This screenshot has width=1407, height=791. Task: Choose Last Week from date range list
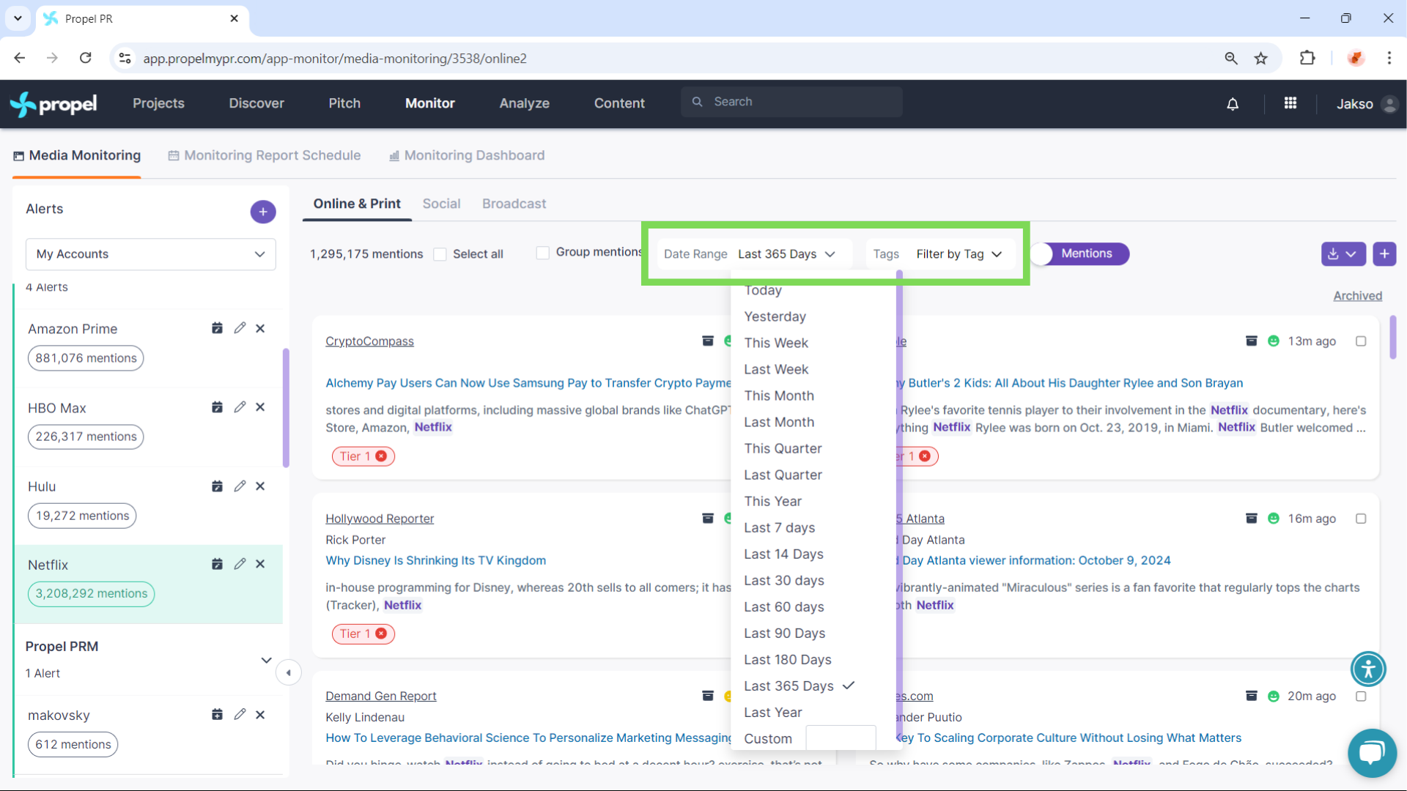pos(776,369)
